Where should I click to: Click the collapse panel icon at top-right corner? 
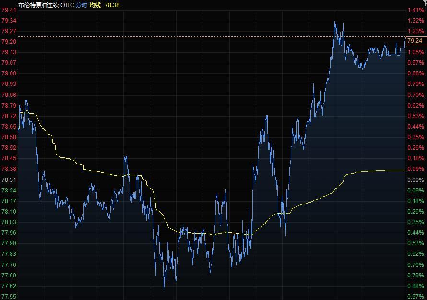(424, 4)
